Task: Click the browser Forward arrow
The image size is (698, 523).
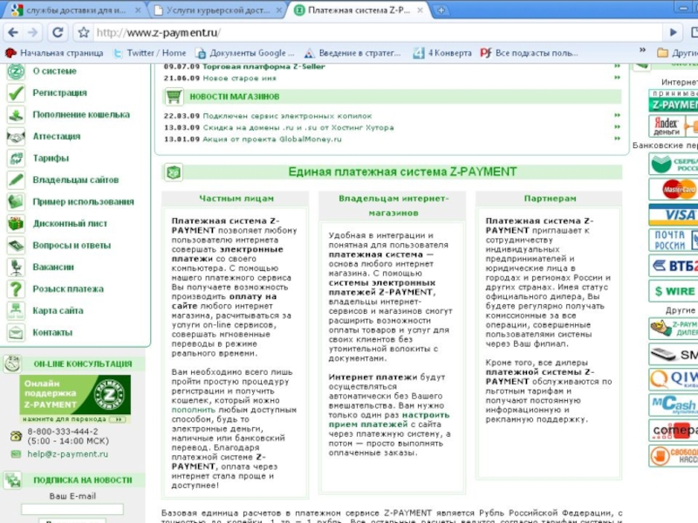Action: [32, 32]
